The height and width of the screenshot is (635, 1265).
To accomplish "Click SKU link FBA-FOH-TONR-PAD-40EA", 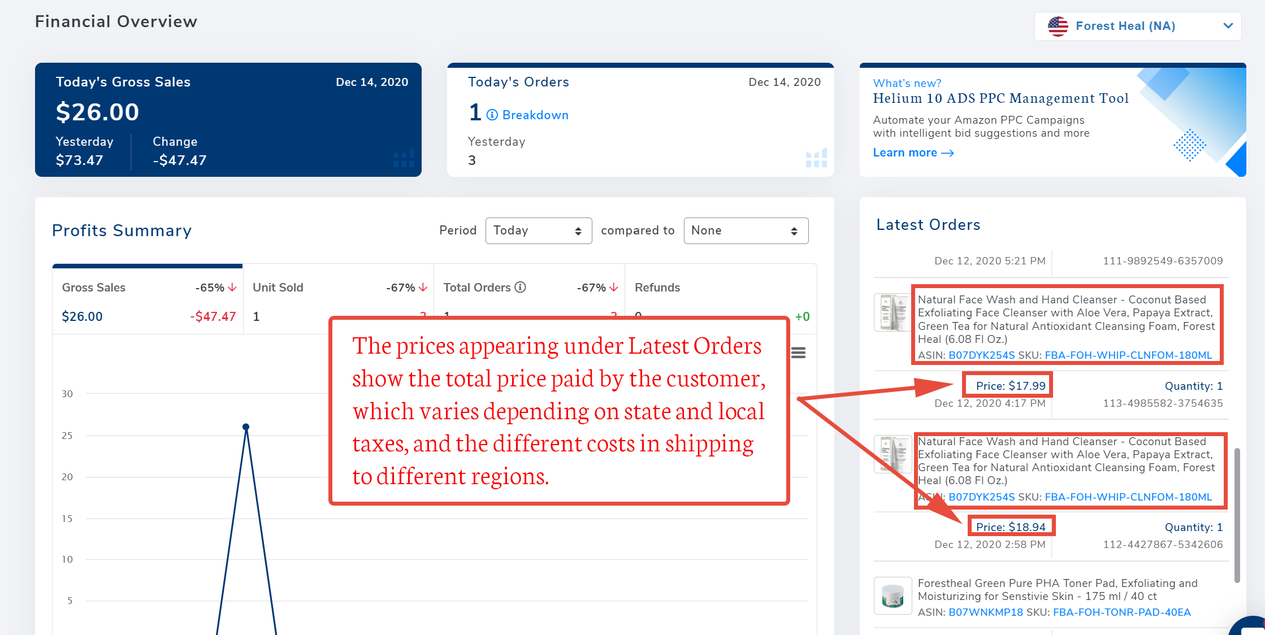I will 1121,612.
